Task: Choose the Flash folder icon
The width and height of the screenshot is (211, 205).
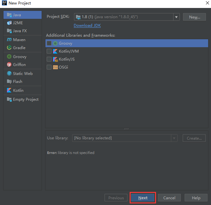Action: [9, 81]
